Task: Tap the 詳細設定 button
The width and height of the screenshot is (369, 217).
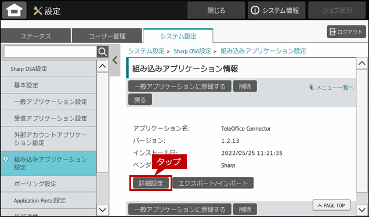Action: coord(151,183)
